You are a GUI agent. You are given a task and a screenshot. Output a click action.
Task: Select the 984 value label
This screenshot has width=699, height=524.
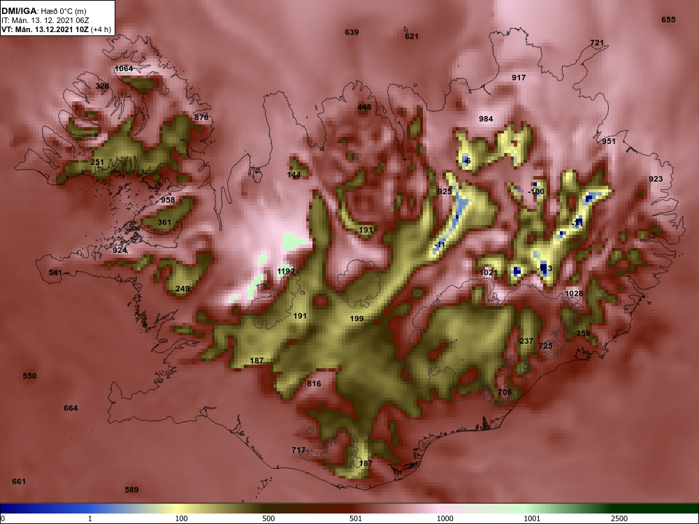pos(486,119)
